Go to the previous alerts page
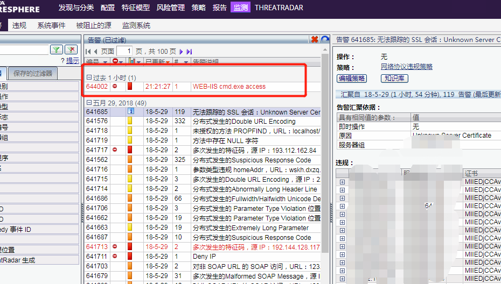Screen dimensions: 501x284 click(x=96, y=51)
